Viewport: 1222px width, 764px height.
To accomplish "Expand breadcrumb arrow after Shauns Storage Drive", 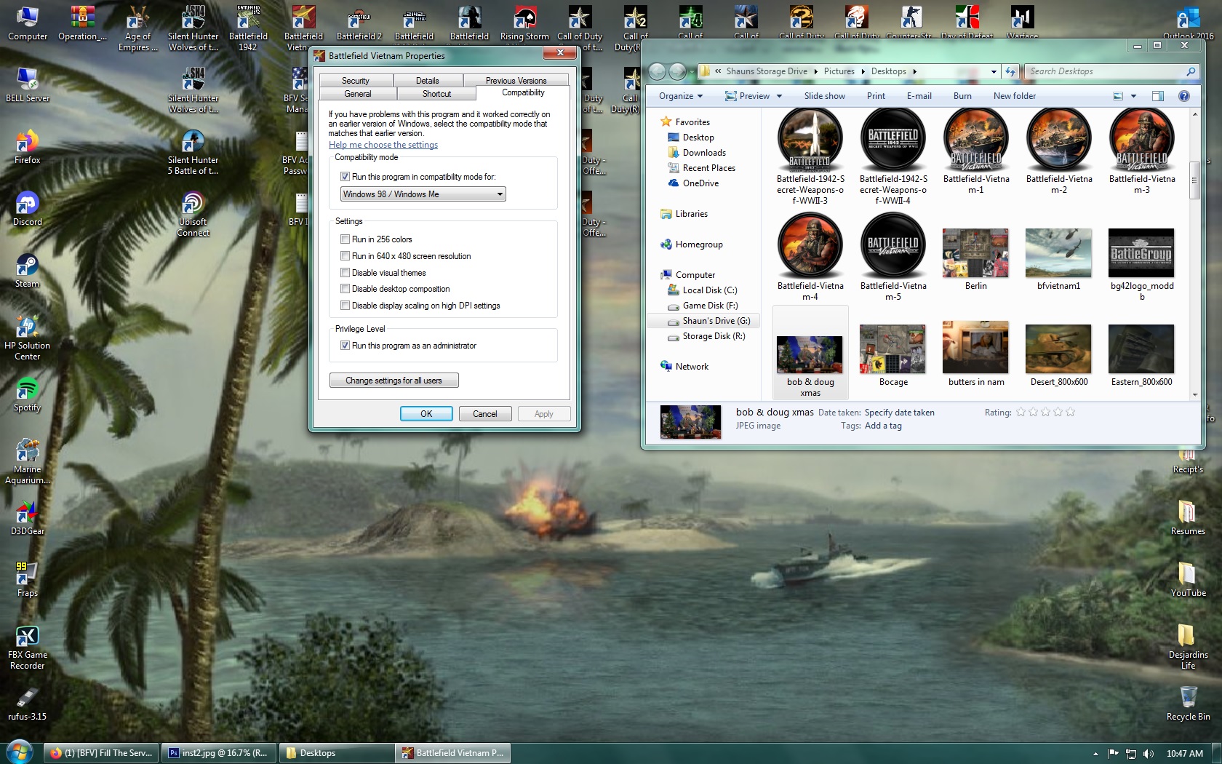I will coord(815,71).
